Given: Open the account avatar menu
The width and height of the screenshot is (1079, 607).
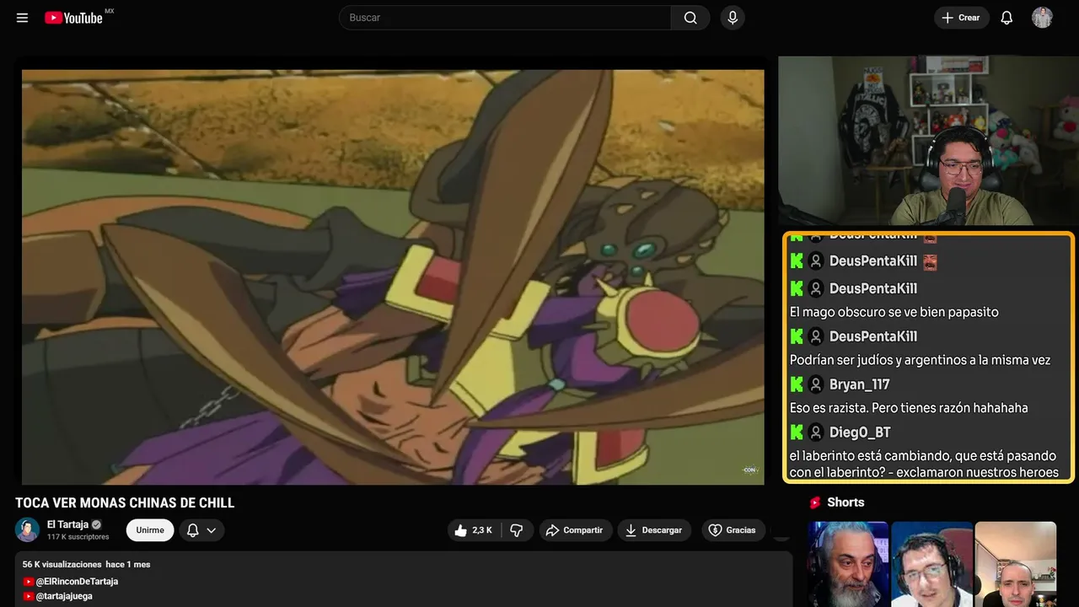Looking at the screenshot, I should pyautogui.click(x=1042, y=18).
